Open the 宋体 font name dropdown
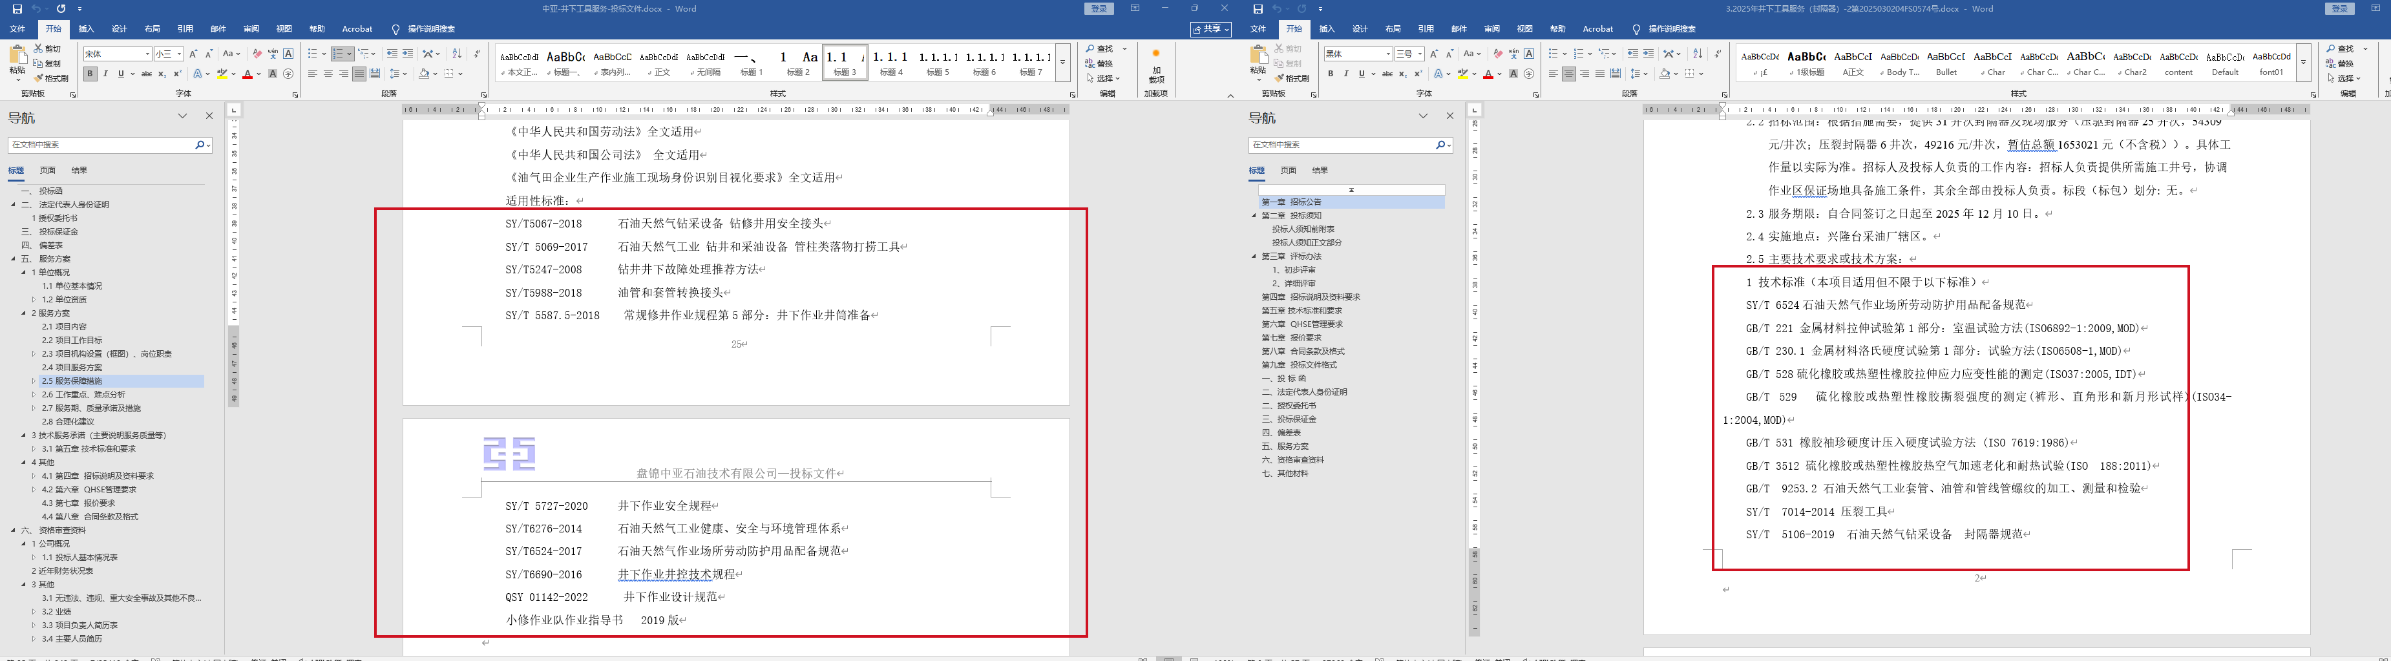 point(147,54)
